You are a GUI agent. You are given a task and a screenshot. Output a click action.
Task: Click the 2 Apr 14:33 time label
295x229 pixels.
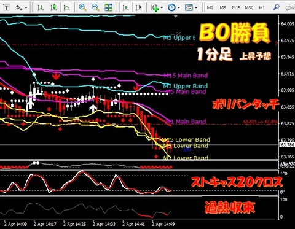click(x=104, y=224)
